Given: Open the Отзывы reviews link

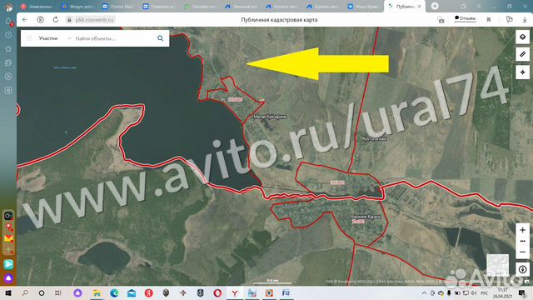Looking at the screenshot, I should coord(465,18).
